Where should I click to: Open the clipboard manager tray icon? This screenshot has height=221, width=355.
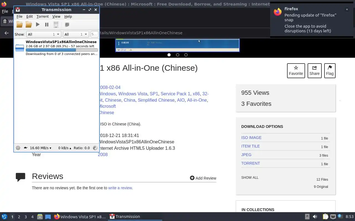tap(325, 217)
